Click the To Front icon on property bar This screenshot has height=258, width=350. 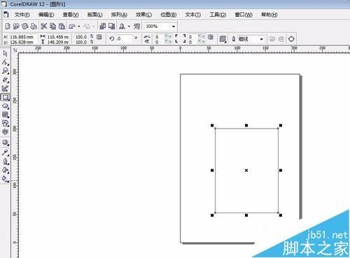pos(272,39)
